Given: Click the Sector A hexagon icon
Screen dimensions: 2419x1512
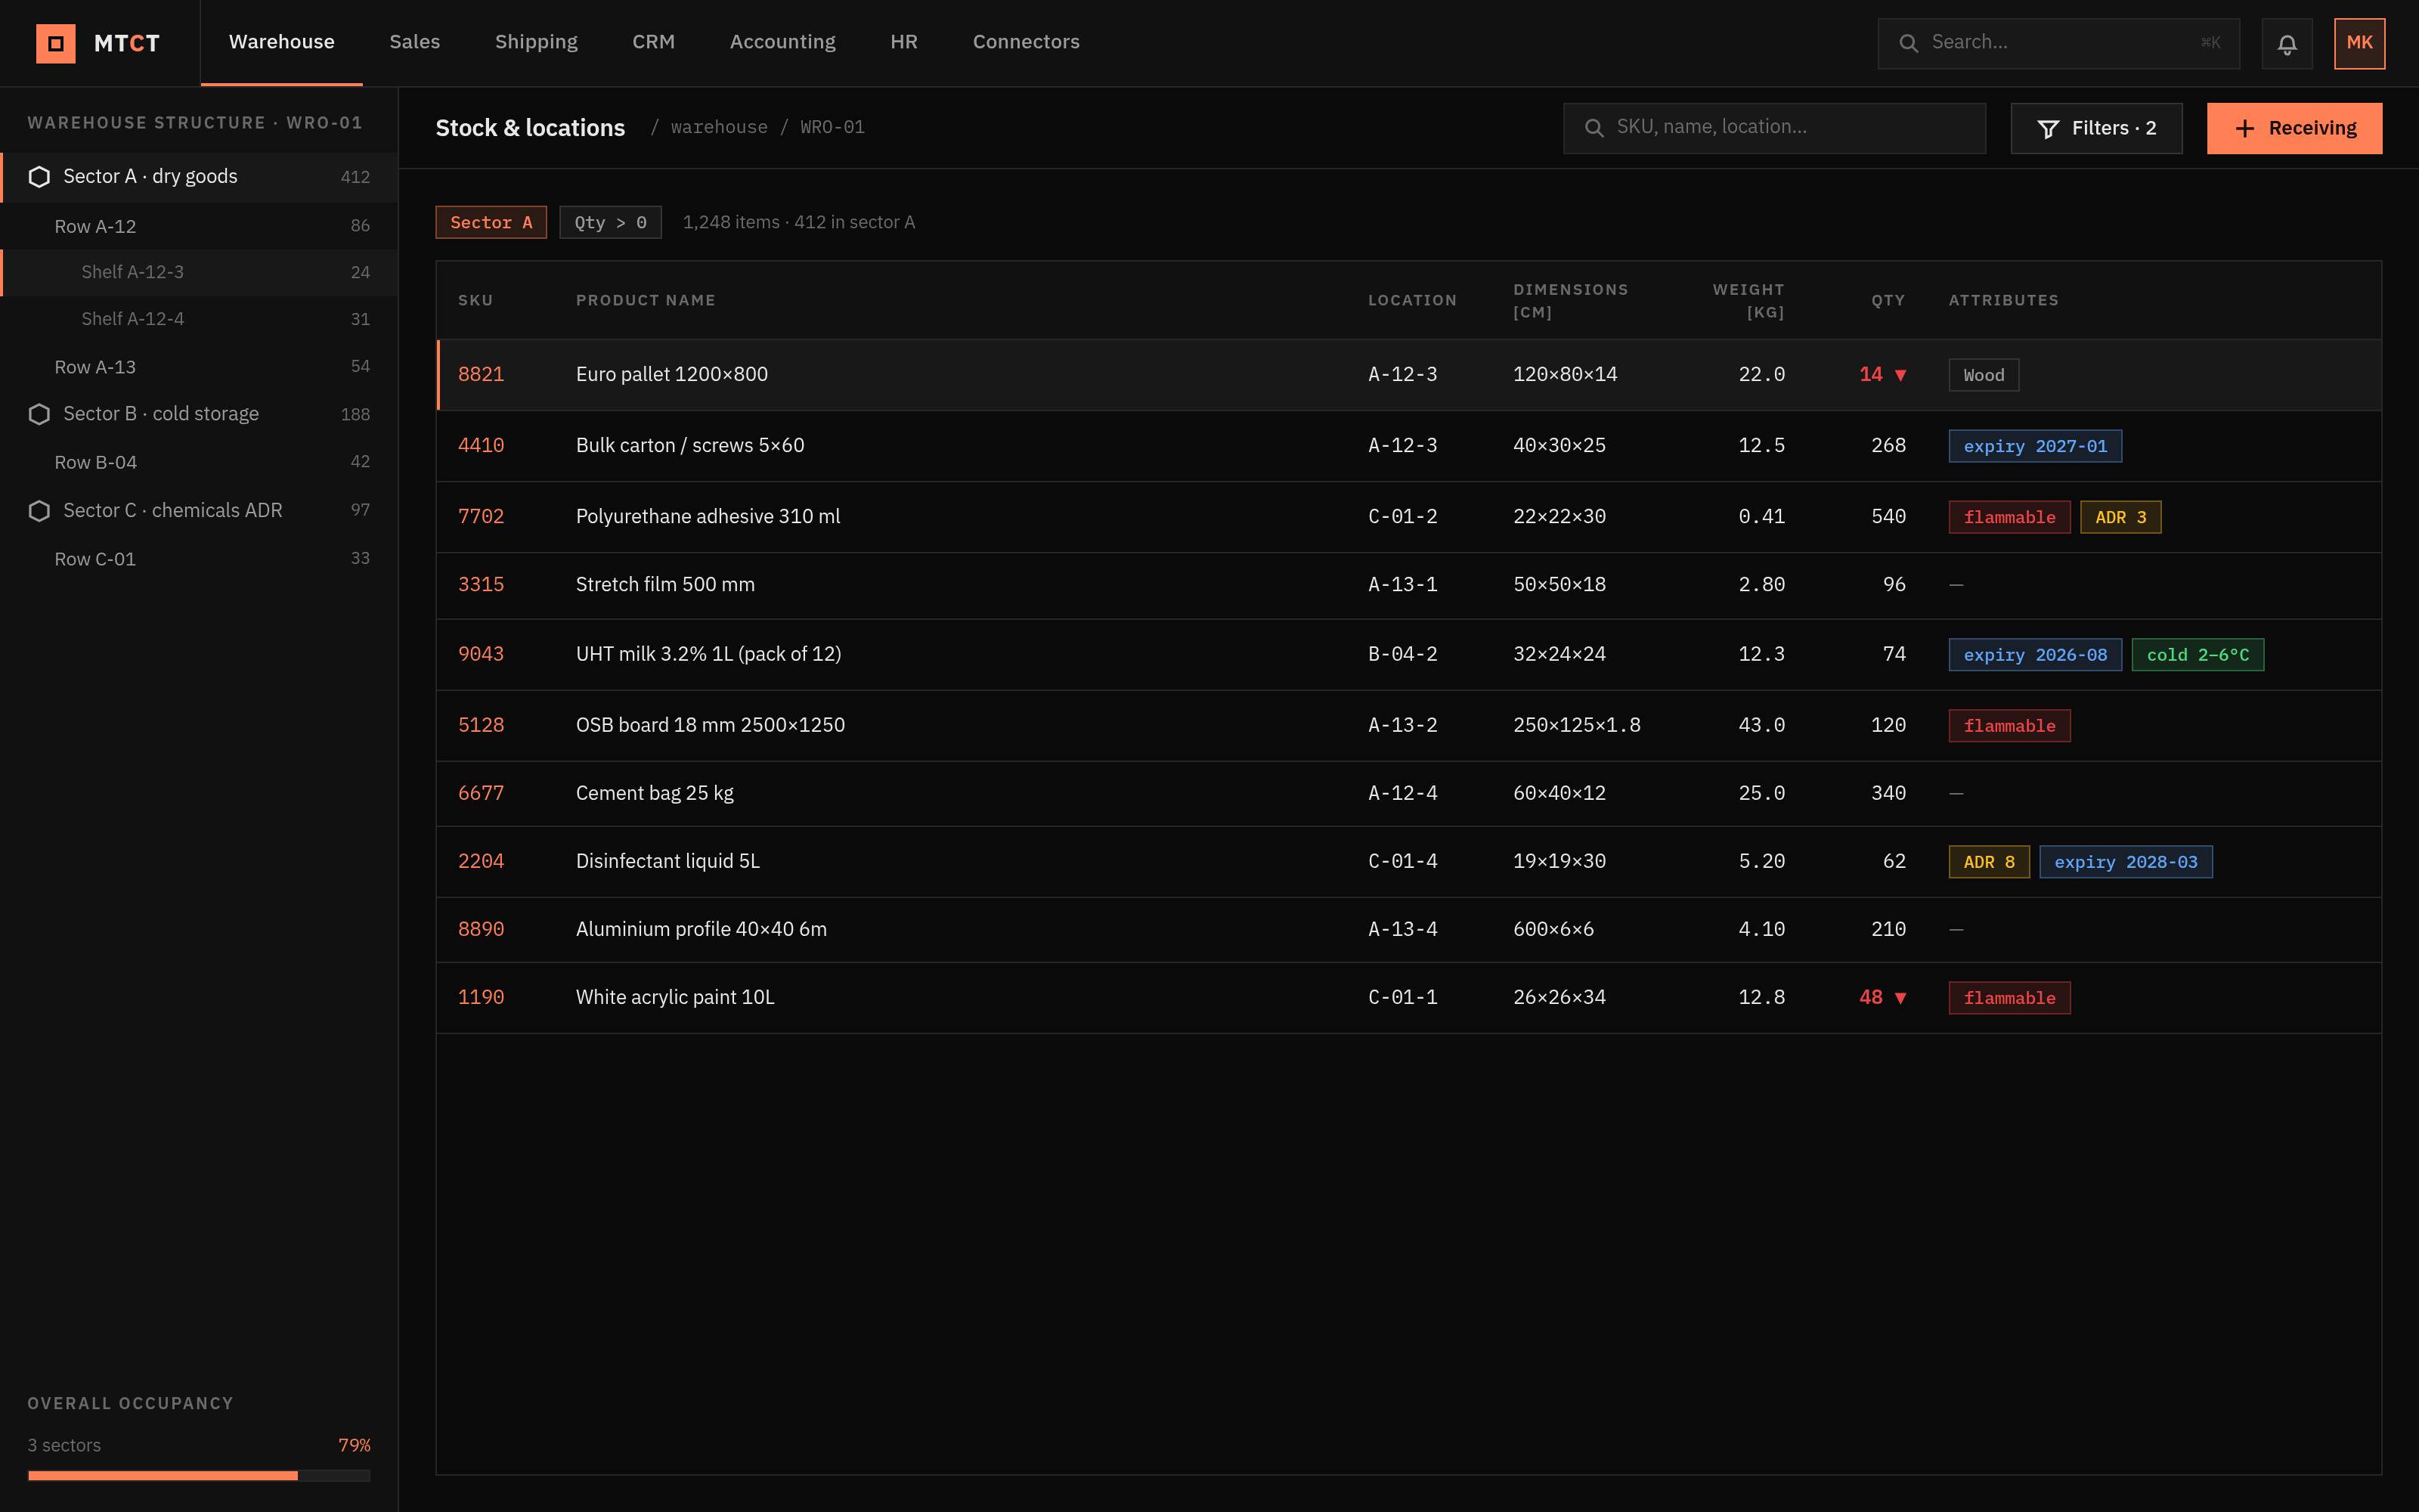Looking at the screenshot, I should click(39, 177).
